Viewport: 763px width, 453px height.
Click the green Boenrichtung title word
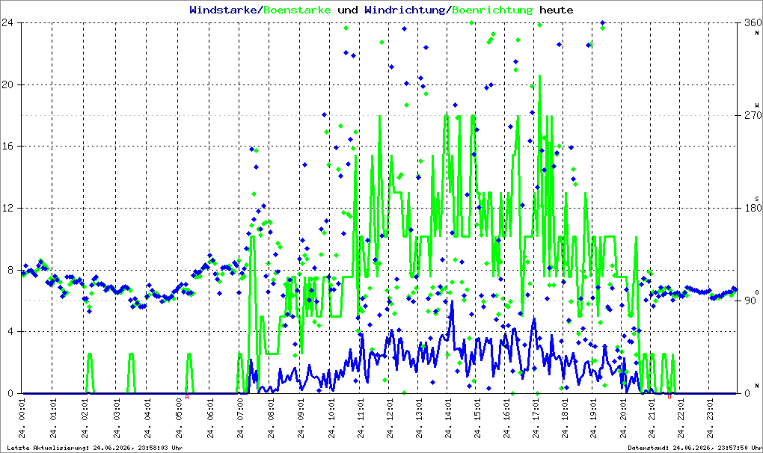[492, 10]
